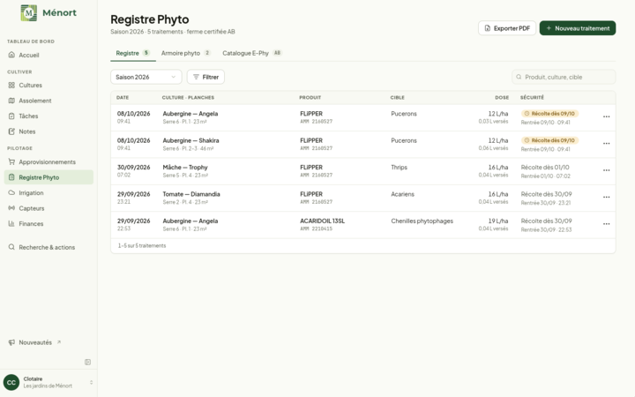Open actions menu for Mâche Trophy row
Screen dimensions: 635x397
click(606, 170)
